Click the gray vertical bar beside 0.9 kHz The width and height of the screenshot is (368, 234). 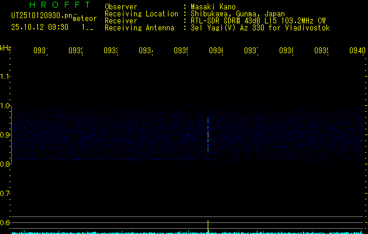tap(12, 134)
